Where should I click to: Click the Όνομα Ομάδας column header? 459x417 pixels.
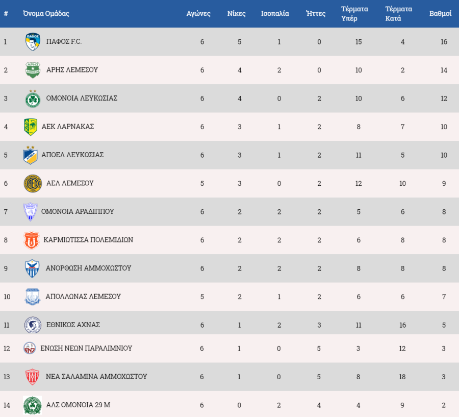46,14
